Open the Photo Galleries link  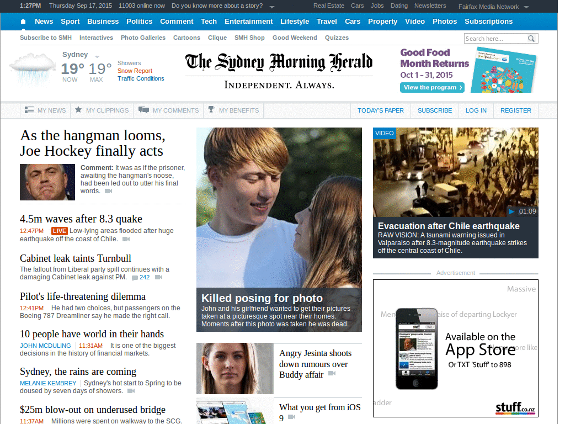(x=143, y=38)
